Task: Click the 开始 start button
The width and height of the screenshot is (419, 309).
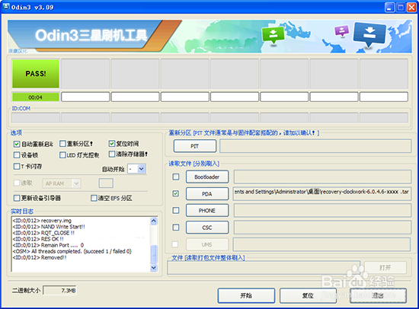Action: (x=246, y=295)
